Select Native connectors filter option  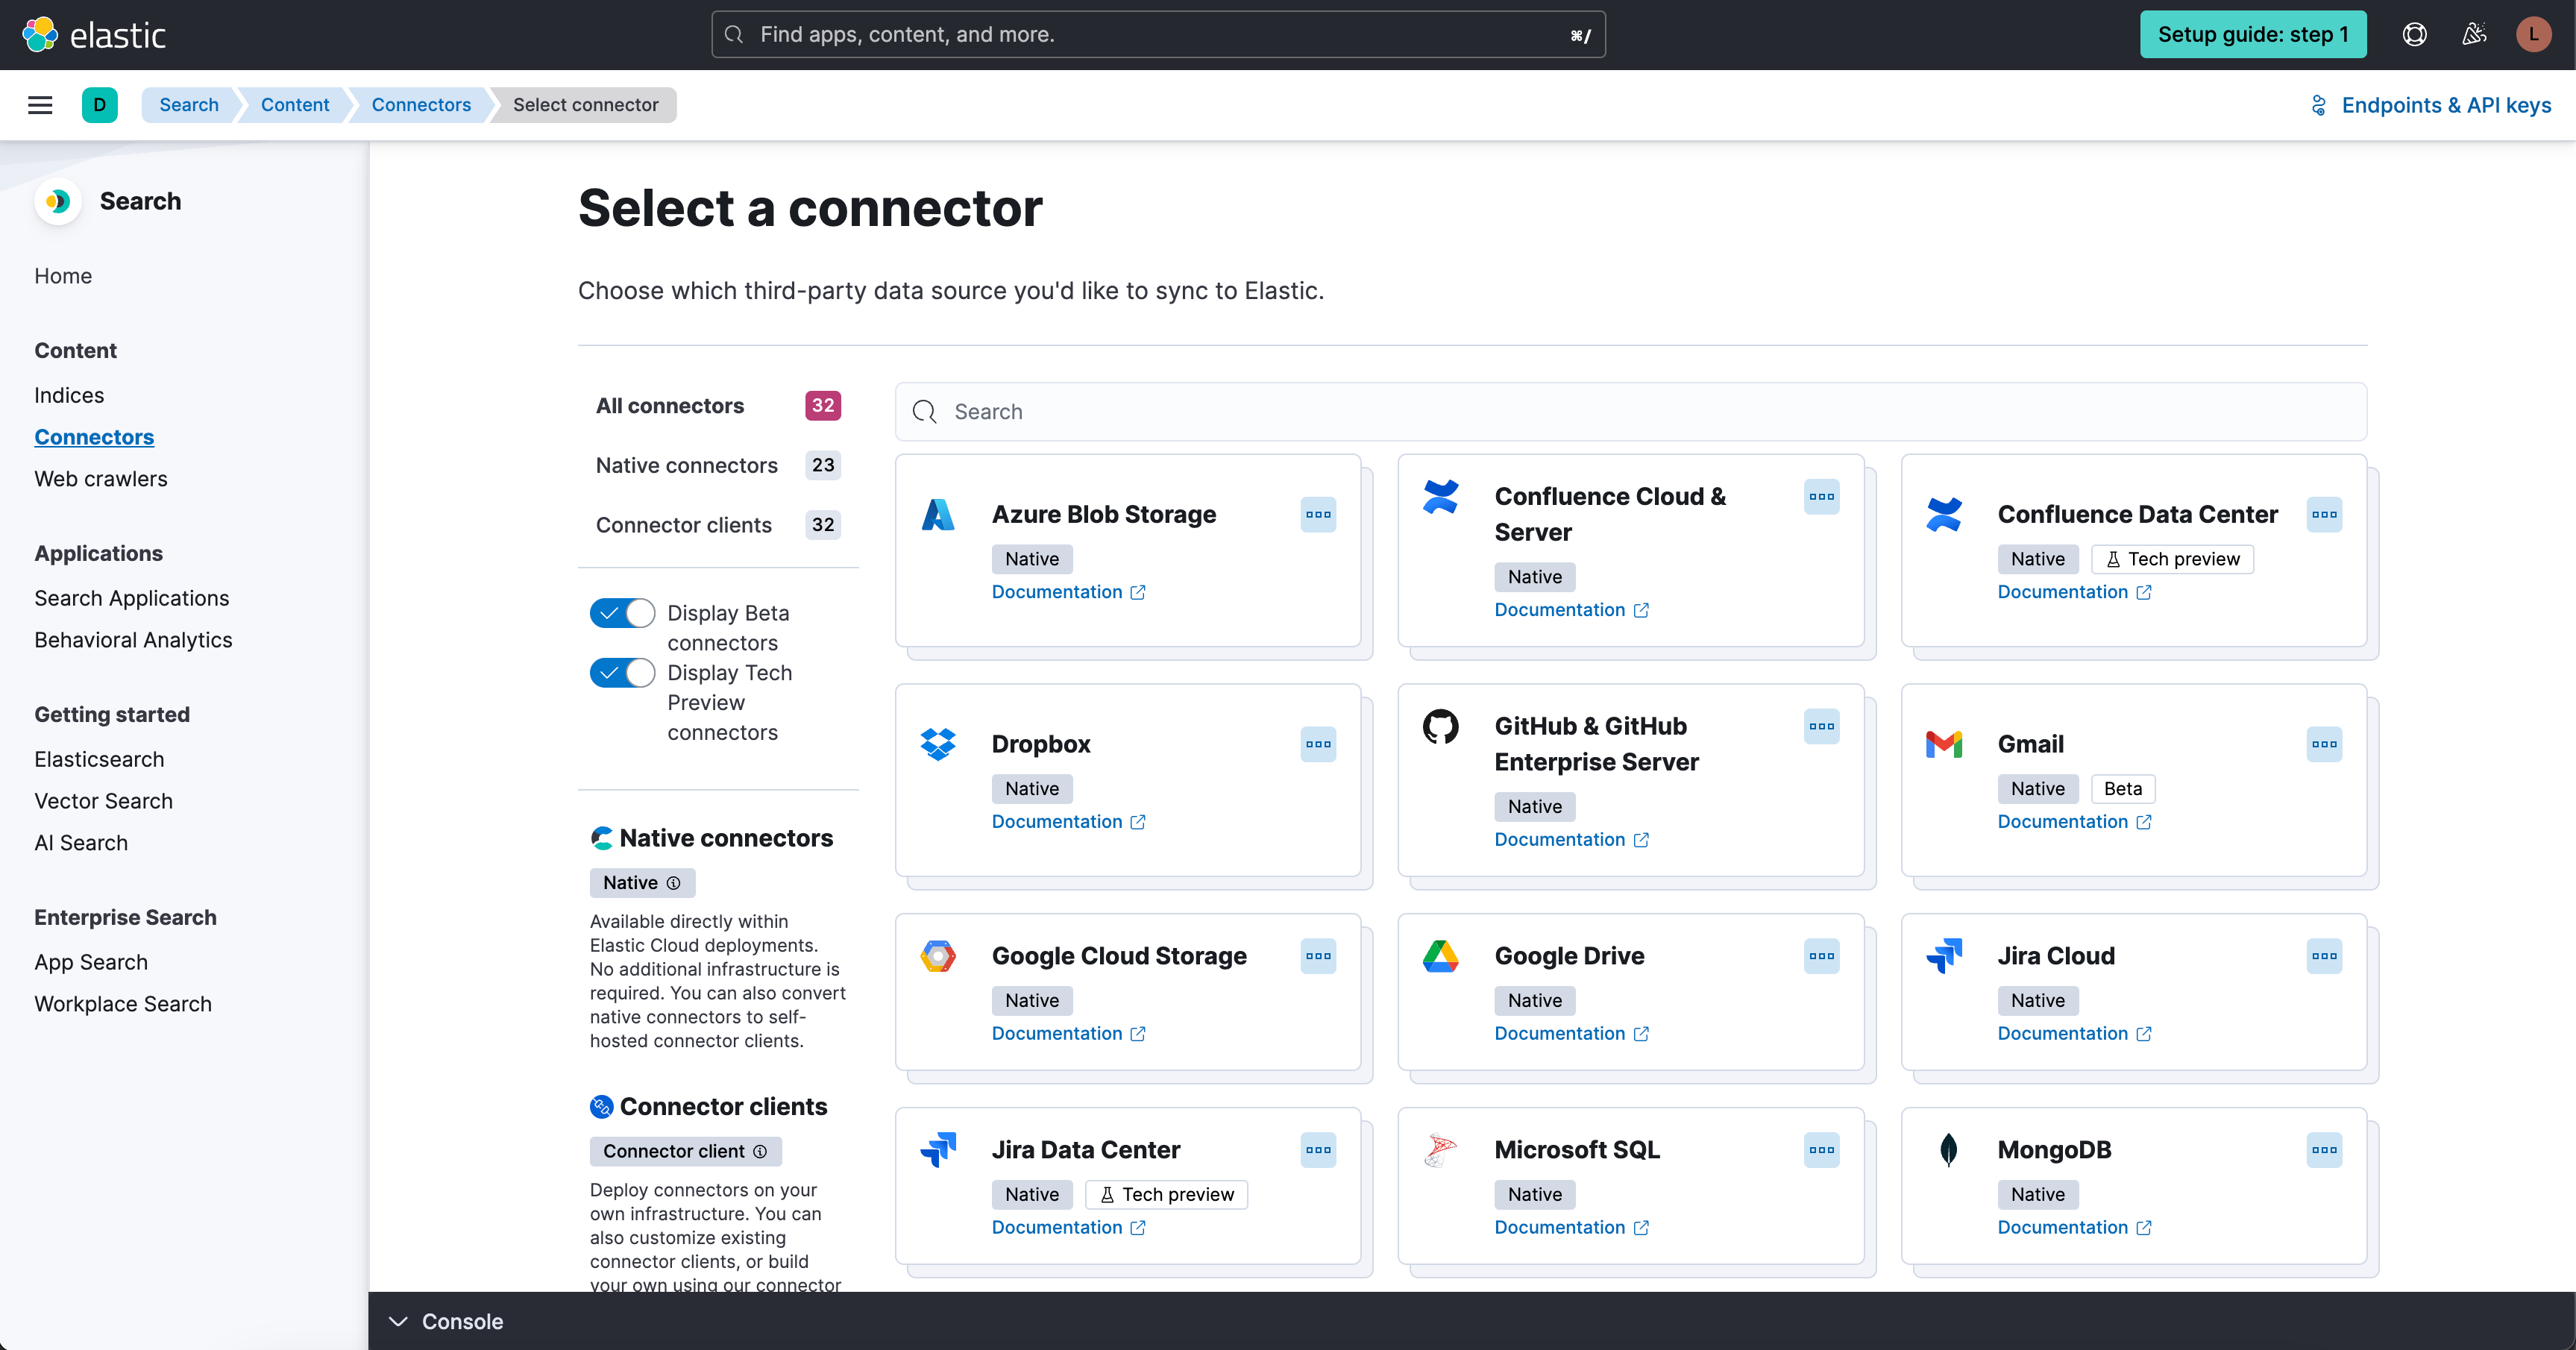pos(687,464)
